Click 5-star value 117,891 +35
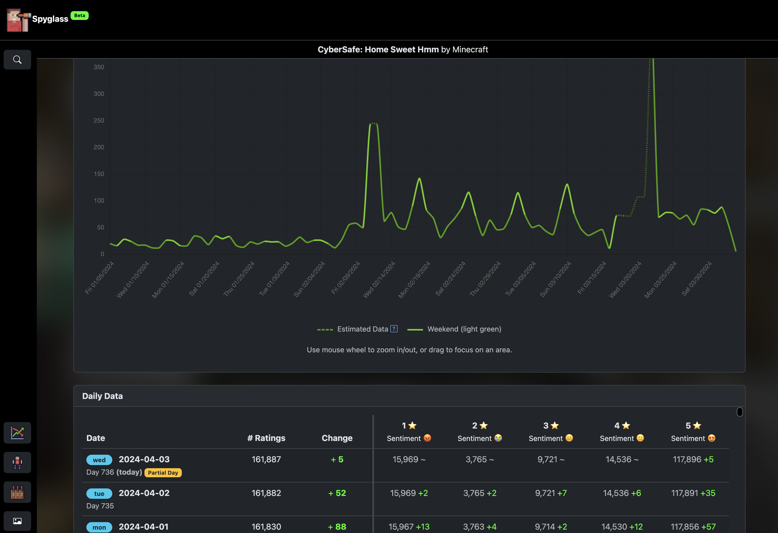Screen dimensions: 778x533 [693, 493]
